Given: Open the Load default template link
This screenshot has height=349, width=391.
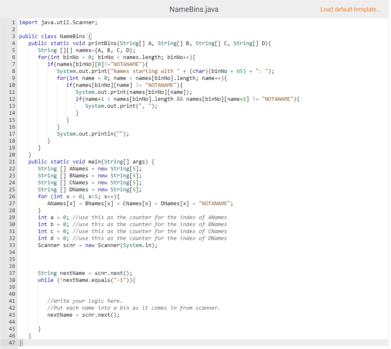Looking at the screenshot, I should 350,9.
